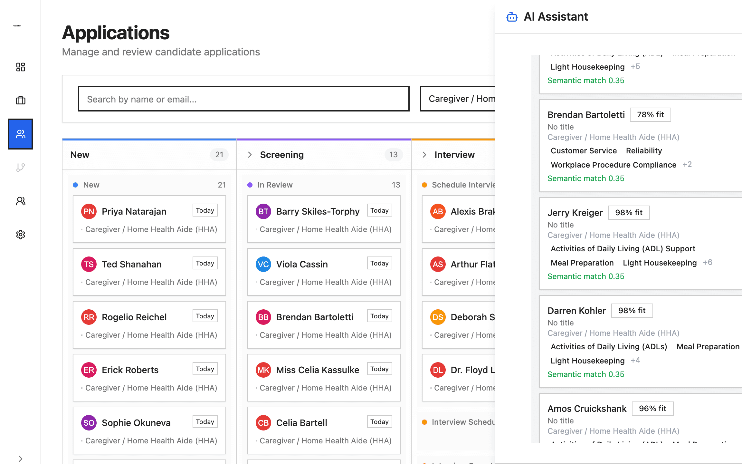Show more skills via +4 on Darren Kohler
The width and height of the screenshot is (742, 464).
[x=635, y=361]
